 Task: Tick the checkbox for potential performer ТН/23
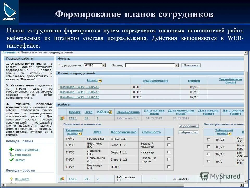(208, 139)
